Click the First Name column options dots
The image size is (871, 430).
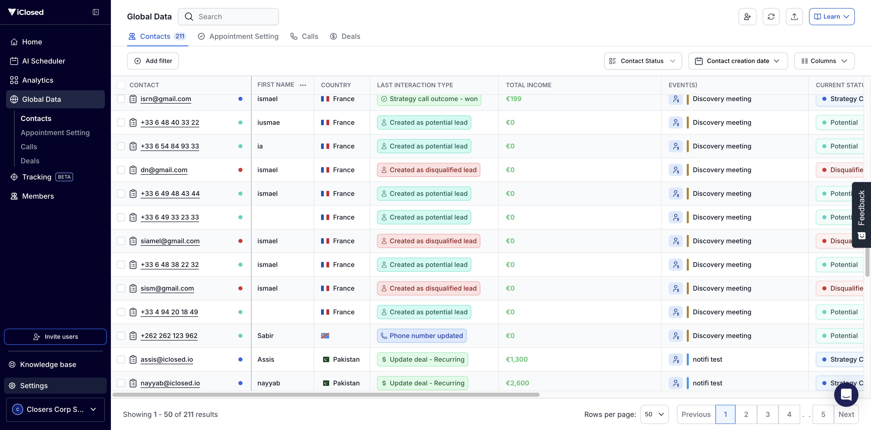303,85
